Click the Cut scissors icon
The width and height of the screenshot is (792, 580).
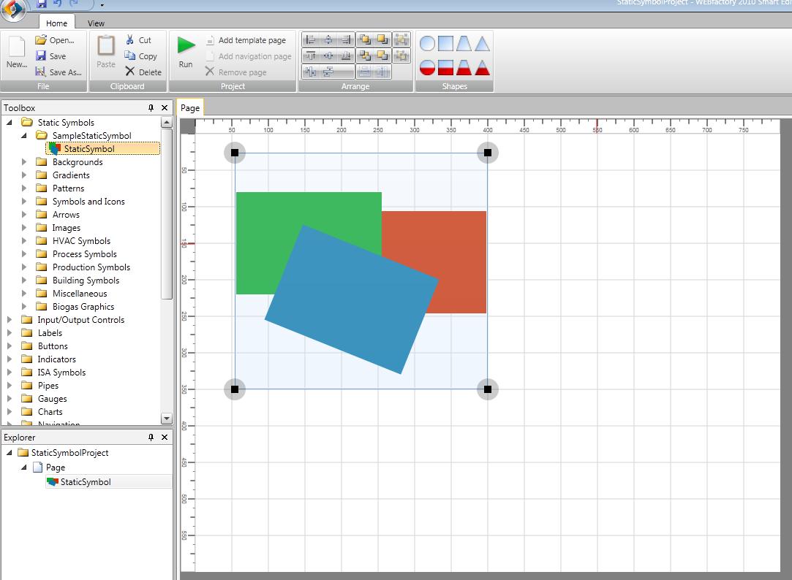tap(130, 40)
